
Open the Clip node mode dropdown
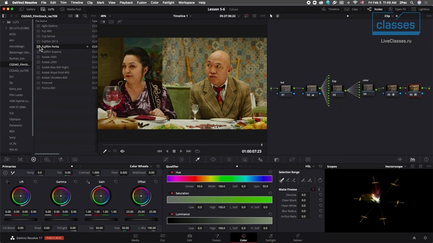389,16
